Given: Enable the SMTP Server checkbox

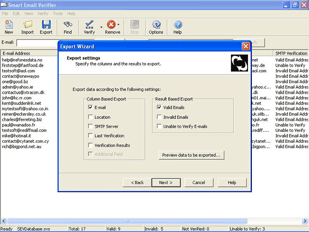Looking at the screenshot, I should click(x=91, y=126).
